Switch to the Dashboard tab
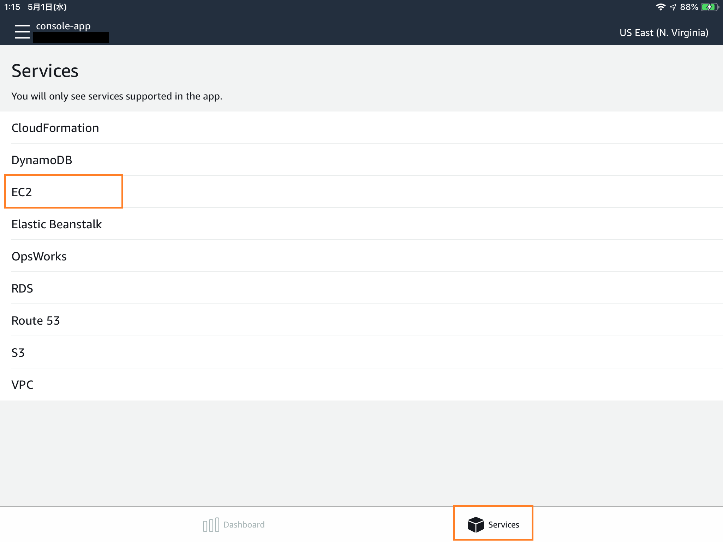723x542 pixels. point(234,524)
